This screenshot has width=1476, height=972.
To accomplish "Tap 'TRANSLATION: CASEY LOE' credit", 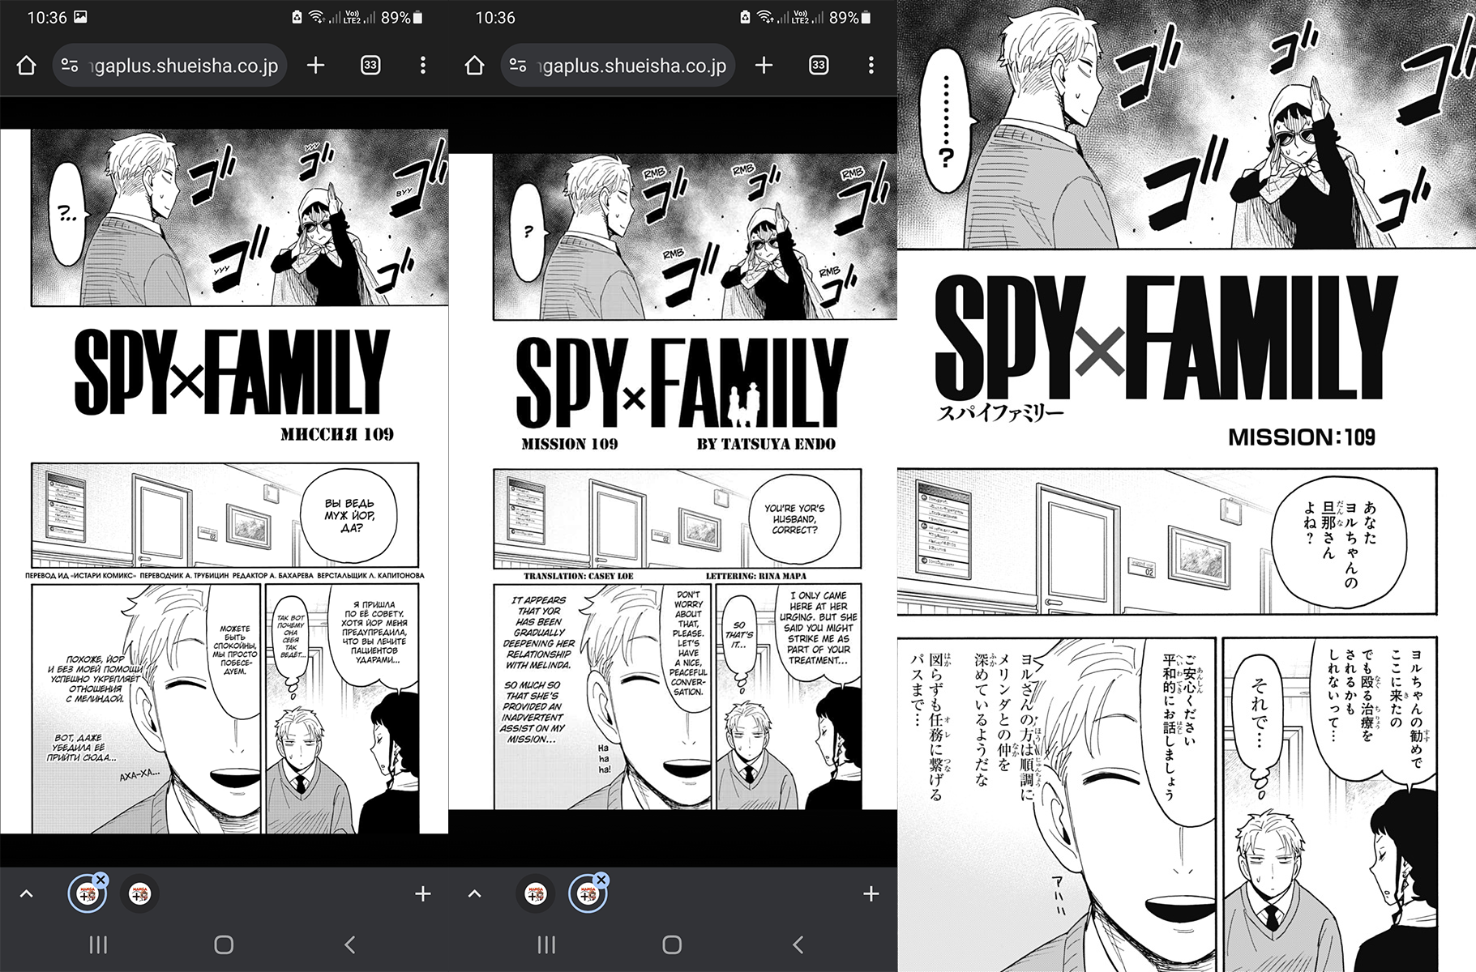I will tap(579, 576).
